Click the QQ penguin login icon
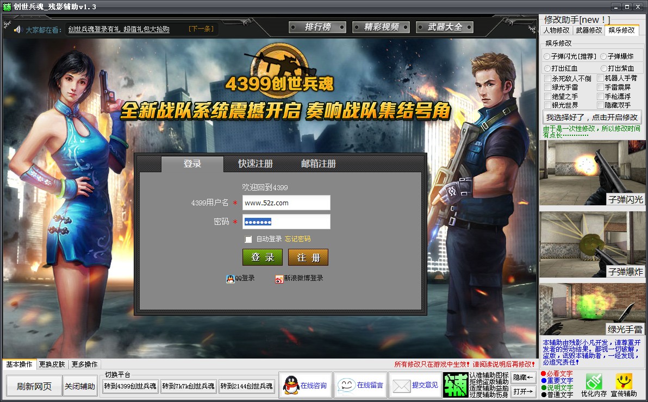This screenshot has width=648, height=402. tap(230, 279)
